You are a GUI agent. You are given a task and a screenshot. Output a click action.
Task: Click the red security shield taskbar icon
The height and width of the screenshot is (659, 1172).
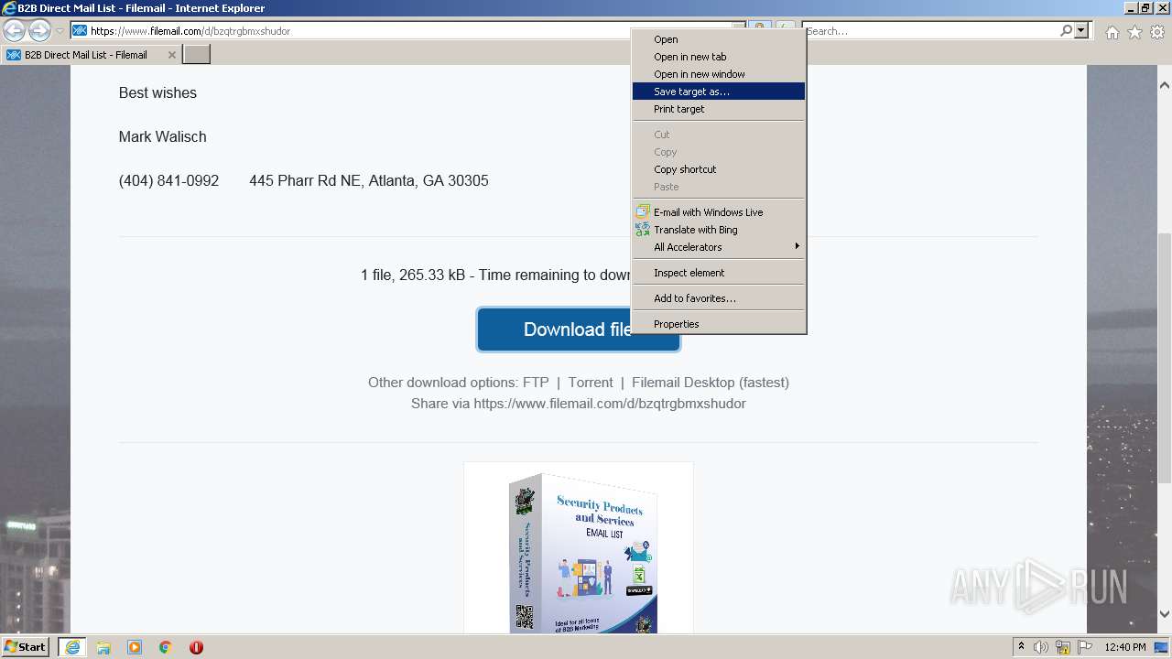[196, 647]
